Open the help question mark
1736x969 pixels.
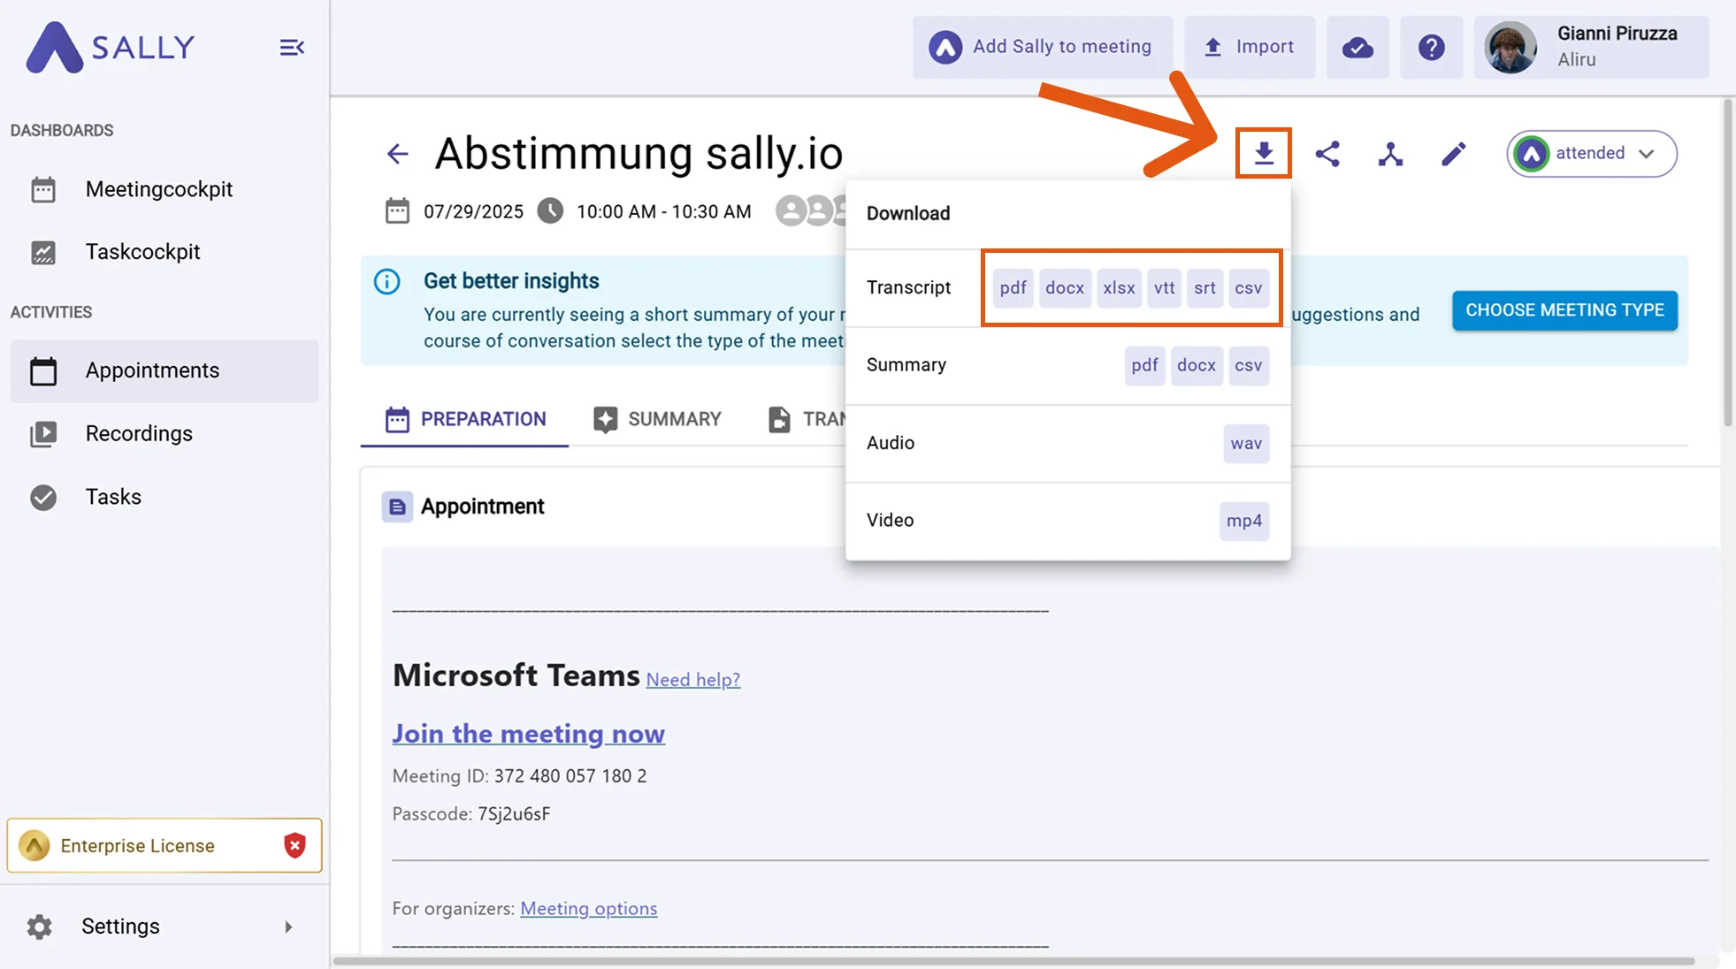pos(1431,47)
